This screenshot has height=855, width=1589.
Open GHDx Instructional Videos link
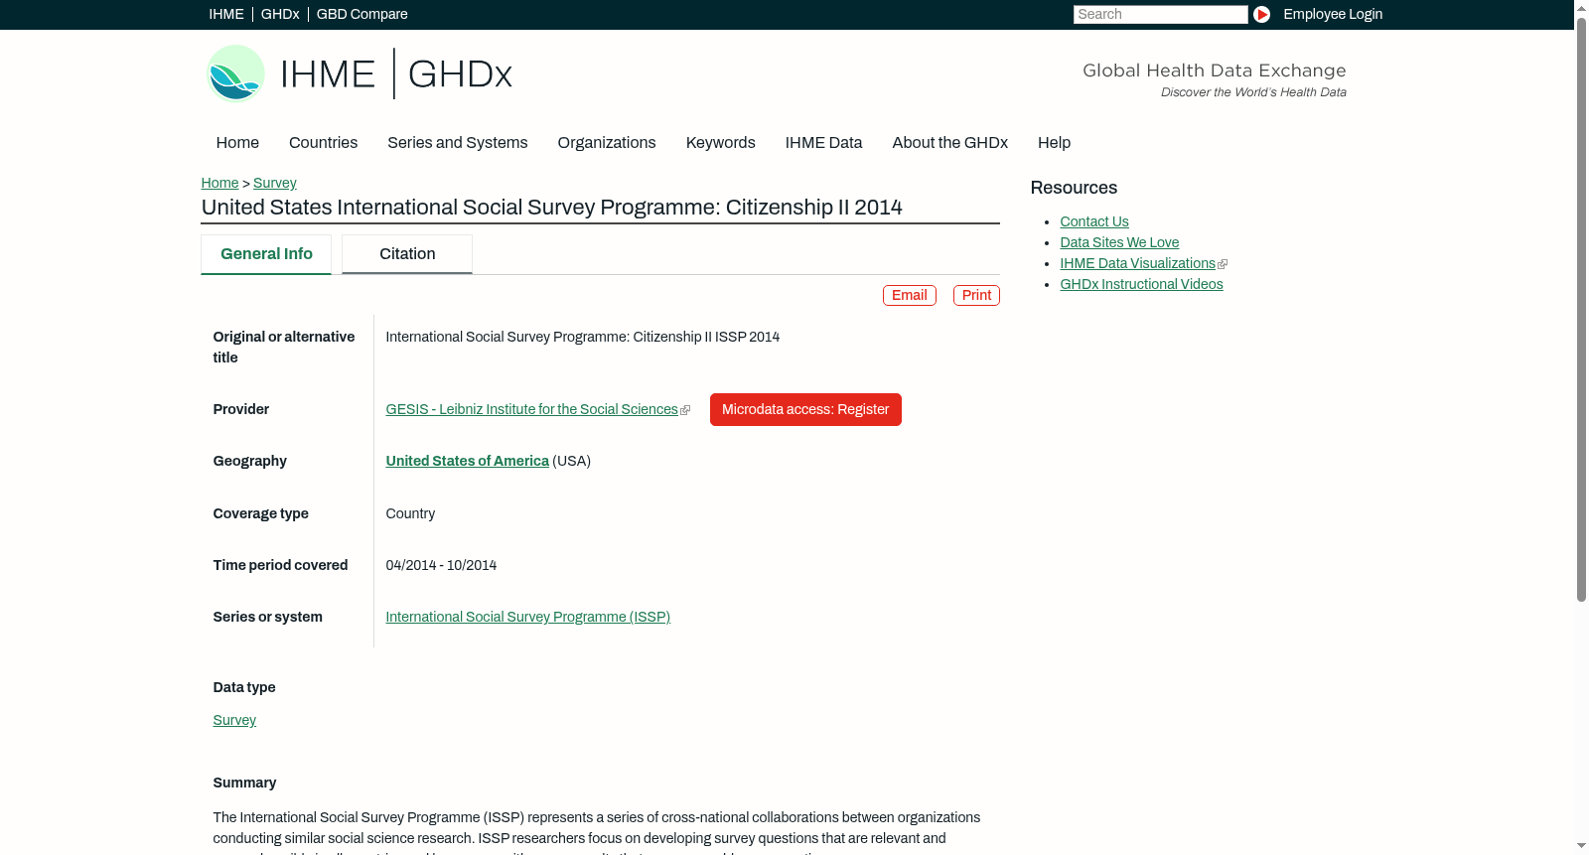point(1141,284)
